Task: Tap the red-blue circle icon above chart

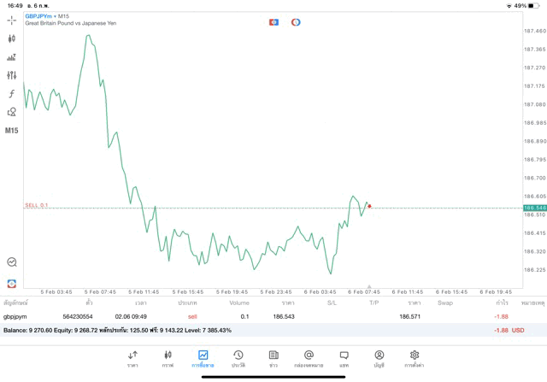Action: (296, 21)
